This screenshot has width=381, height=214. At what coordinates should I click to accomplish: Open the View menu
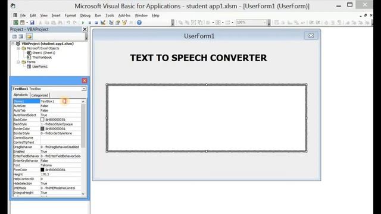[43, 15]
